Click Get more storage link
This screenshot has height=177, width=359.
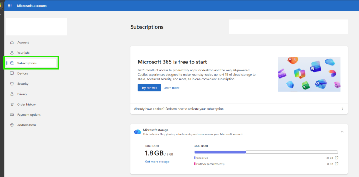click(157, 162)
